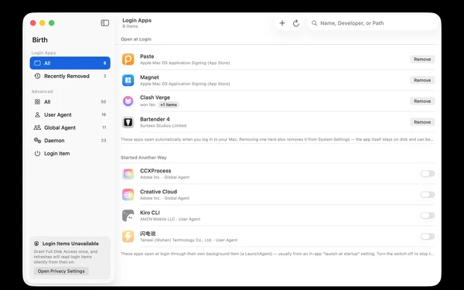Select the CCXProcess name text

pos(155,171)
